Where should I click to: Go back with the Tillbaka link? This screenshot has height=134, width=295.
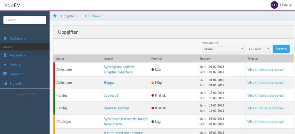coord(94,16)
